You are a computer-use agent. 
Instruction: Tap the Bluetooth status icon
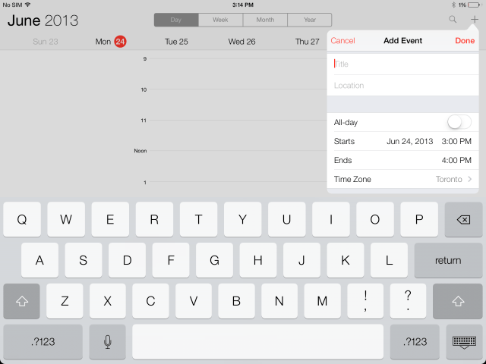453,5
